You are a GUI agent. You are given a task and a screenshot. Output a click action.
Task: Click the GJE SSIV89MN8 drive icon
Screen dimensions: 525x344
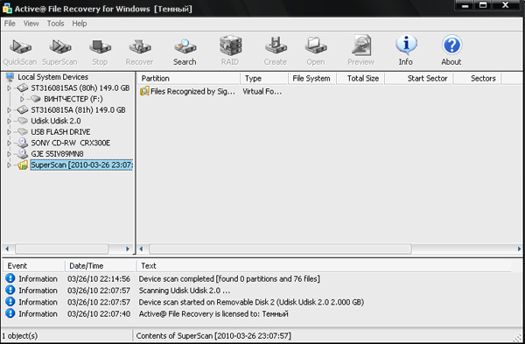pos(23,154)
